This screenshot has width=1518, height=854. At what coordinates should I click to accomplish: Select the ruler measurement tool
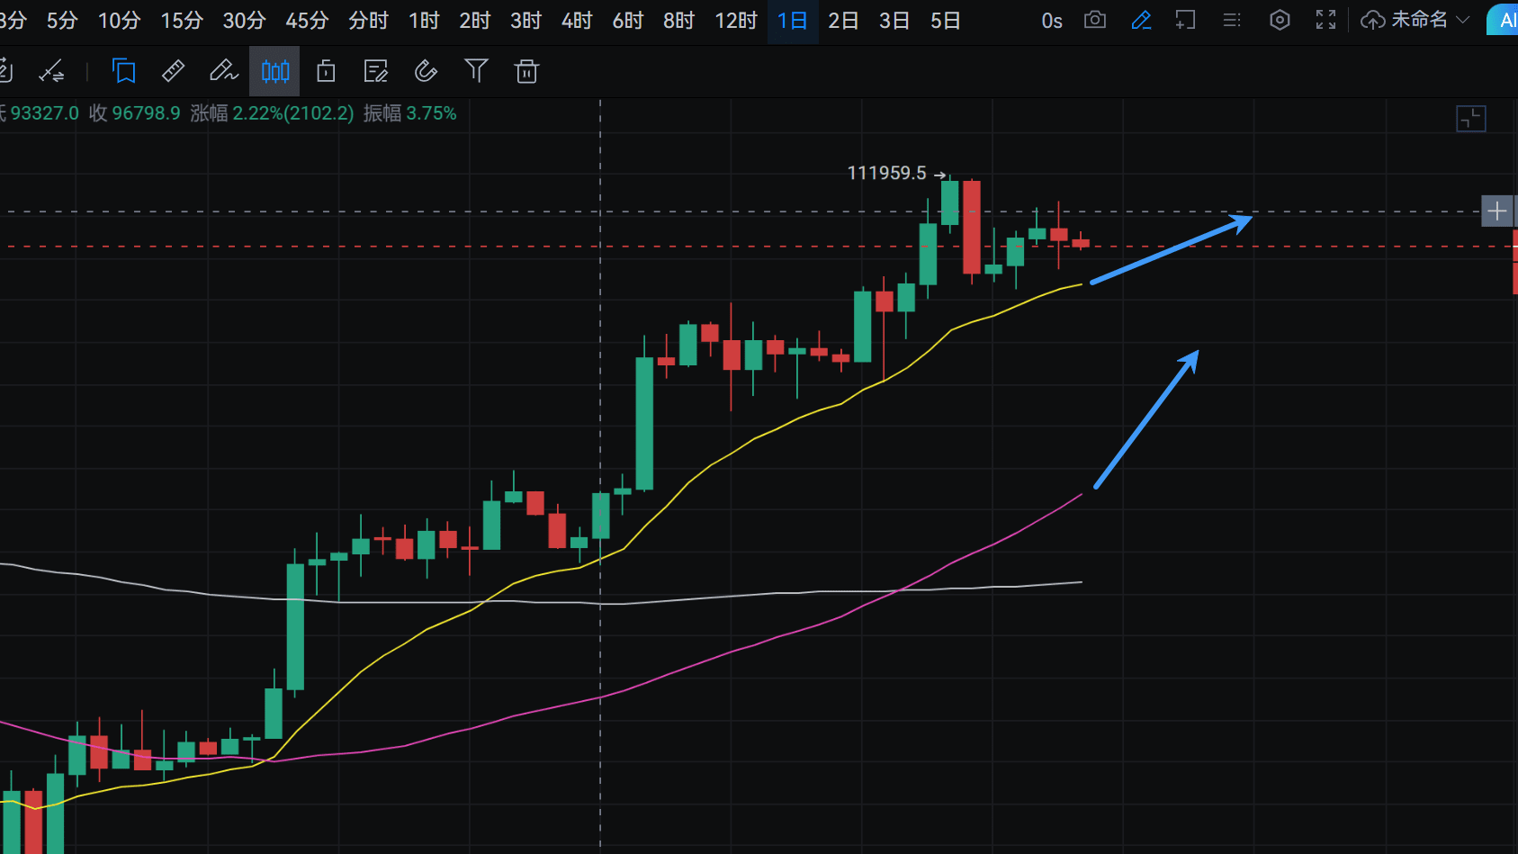point(173,71)
